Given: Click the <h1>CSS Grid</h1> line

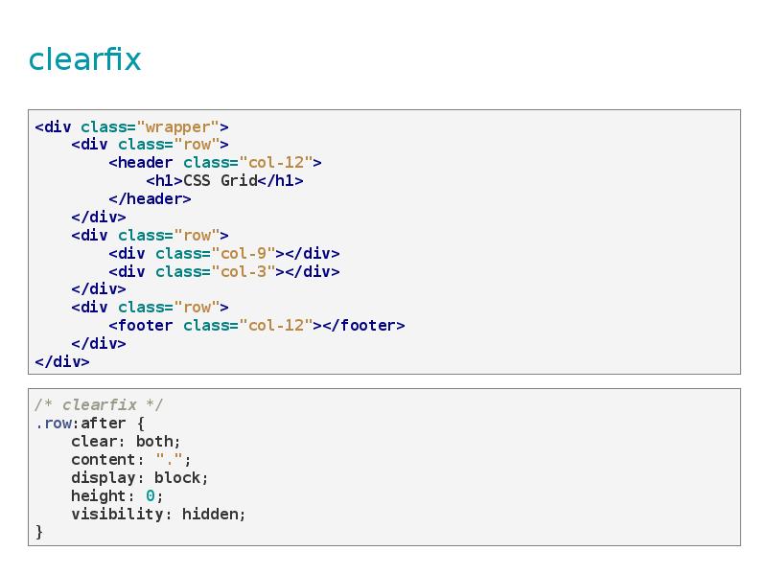Looking at the screenshot, I should click(224, 181).
